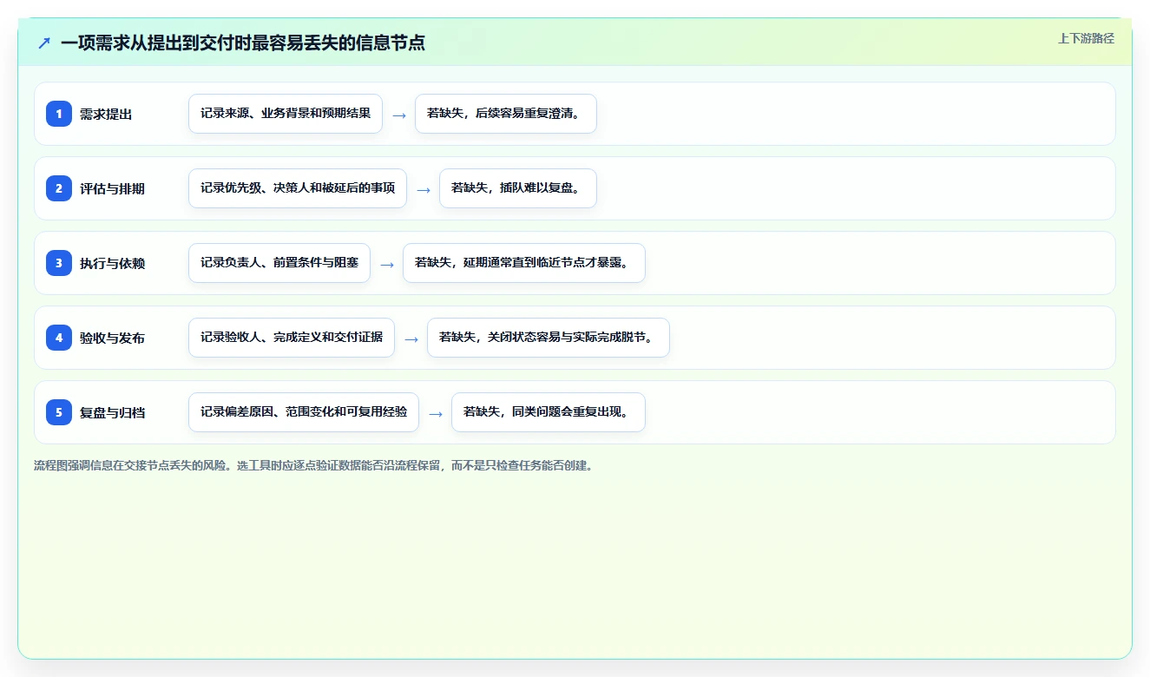
Task: Click the step 4 number badge
Action: pyautogui.click(x=59, y=338)
